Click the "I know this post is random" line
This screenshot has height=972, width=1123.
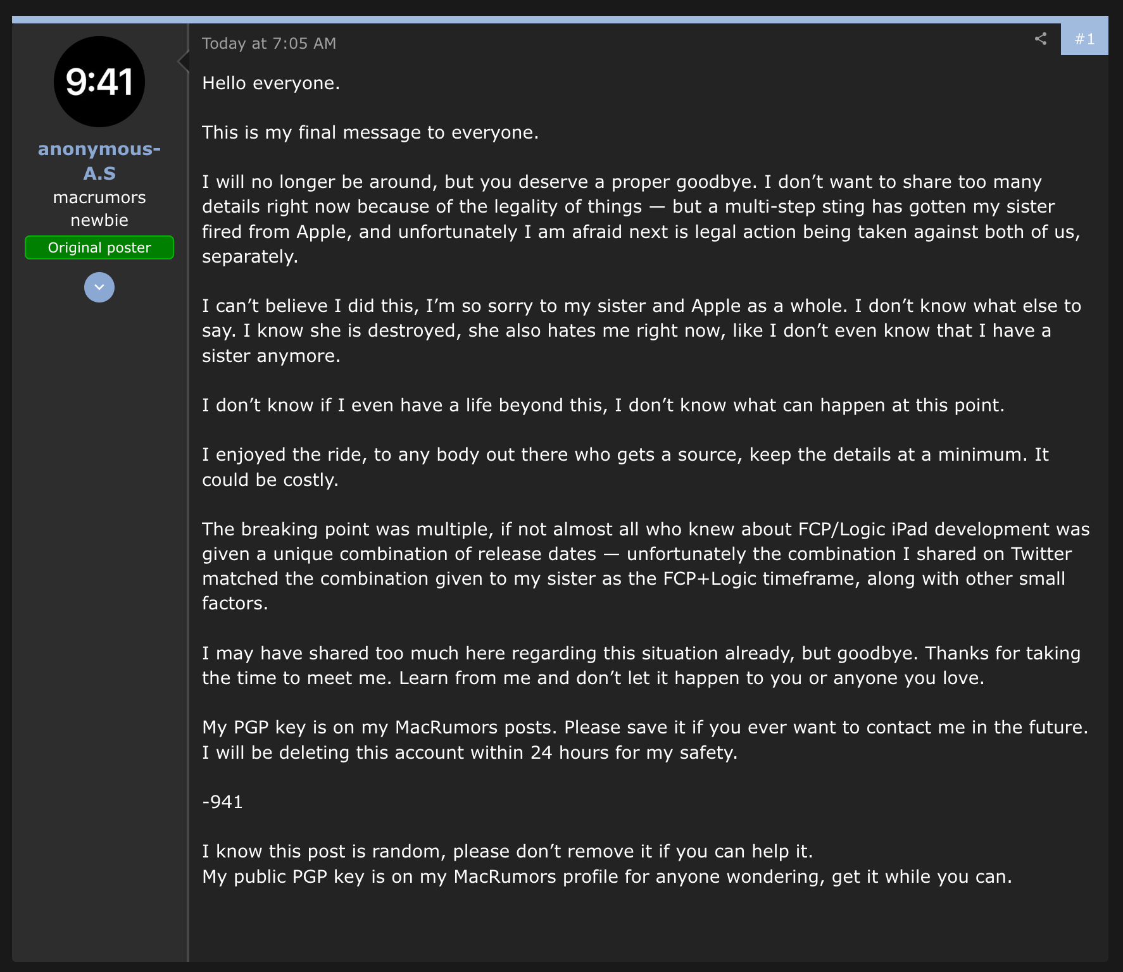point(507,852)
